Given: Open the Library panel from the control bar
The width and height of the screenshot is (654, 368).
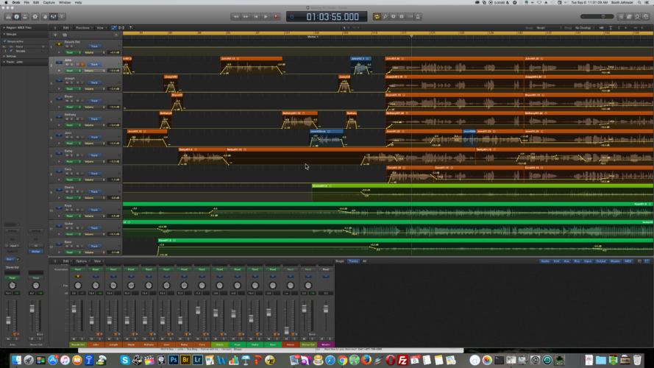Looking at the screenshot, I should (8, 17).
